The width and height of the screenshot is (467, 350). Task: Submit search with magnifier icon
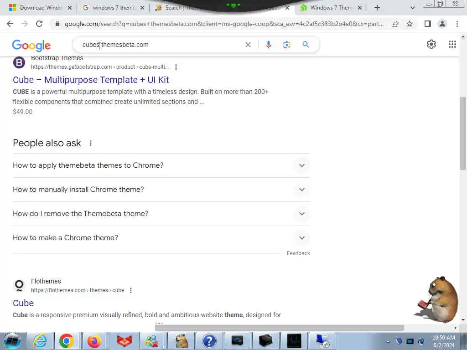(306, 45)
